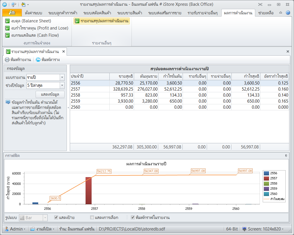The height and width of the screenshot is (235, 294).
Task: Open the Screen 1024x820 size dropdown
Action: click(283, 229)
